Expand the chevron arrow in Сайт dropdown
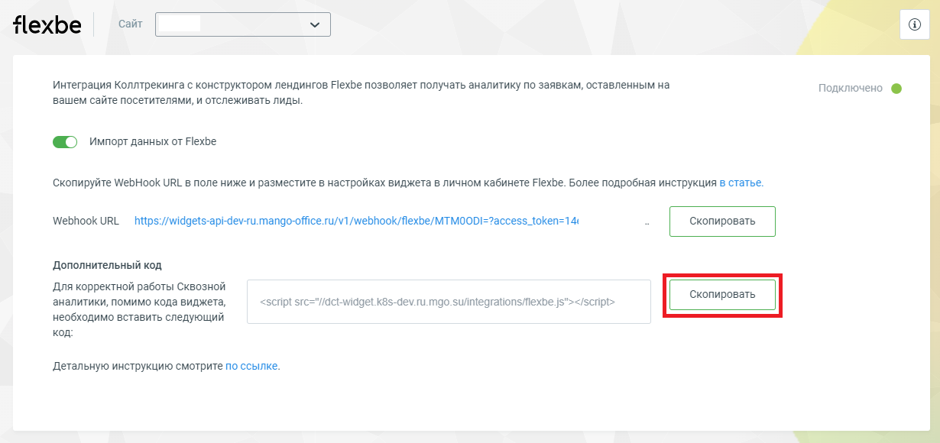This screenshot has height=443, width=940. click(x=315, y=25)
